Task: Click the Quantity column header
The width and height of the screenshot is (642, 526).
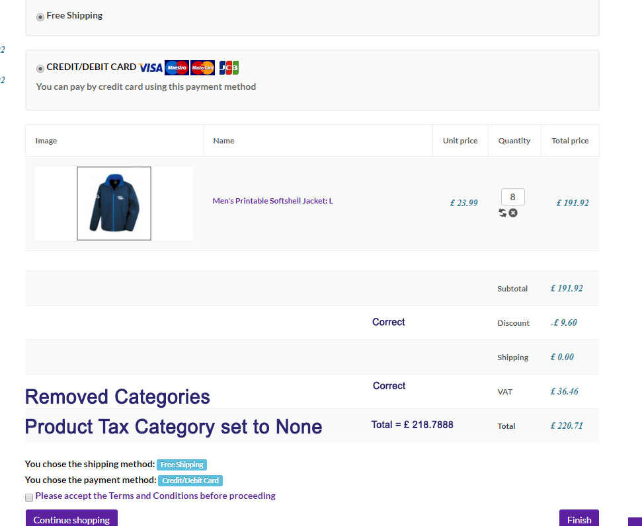Action: point(514,141)
